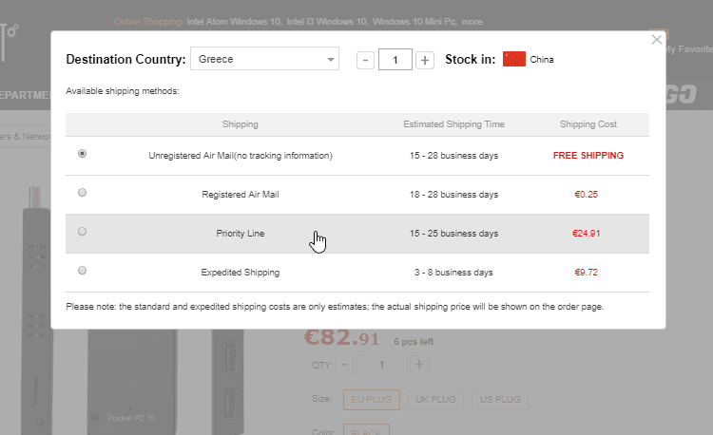
Task: Click the Shipping Cost column header
Action: (588, 124)
